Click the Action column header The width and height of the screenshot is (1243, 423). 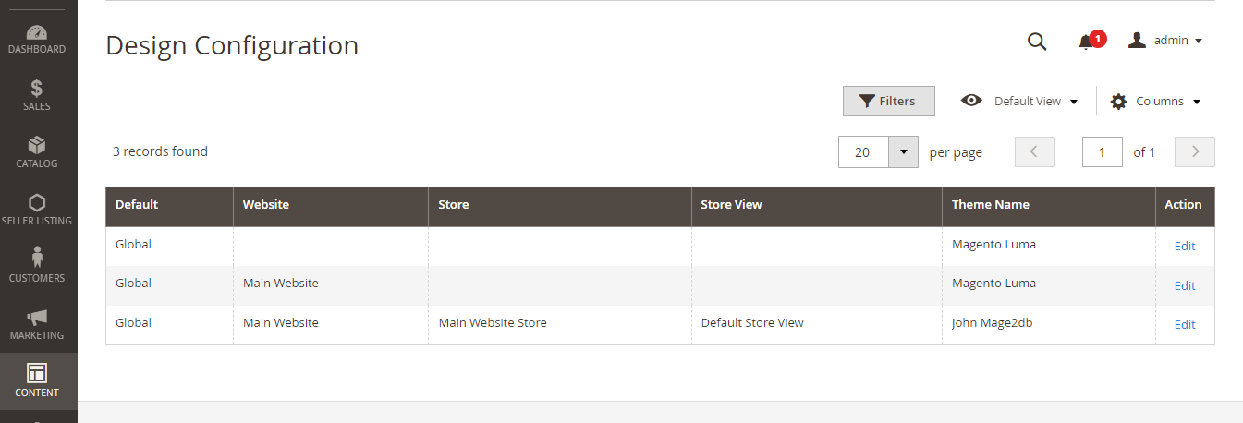click(x=1185, y=207)
